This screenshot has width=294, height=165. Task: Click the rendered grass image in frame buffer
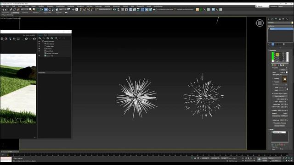[x=18, y=88]
